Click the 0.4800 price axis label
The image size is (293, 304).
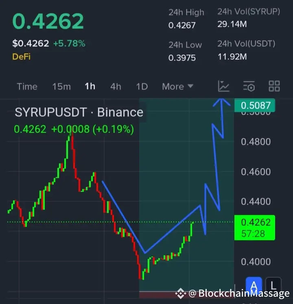pyautogui.click(x=256, y=142)
